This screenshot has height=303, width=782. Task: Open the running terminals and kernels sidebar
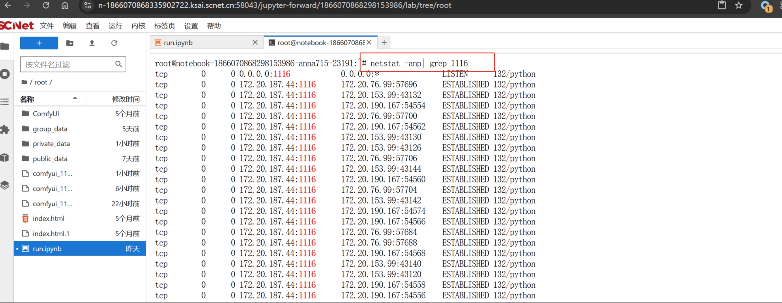click(x=5, y=74)
